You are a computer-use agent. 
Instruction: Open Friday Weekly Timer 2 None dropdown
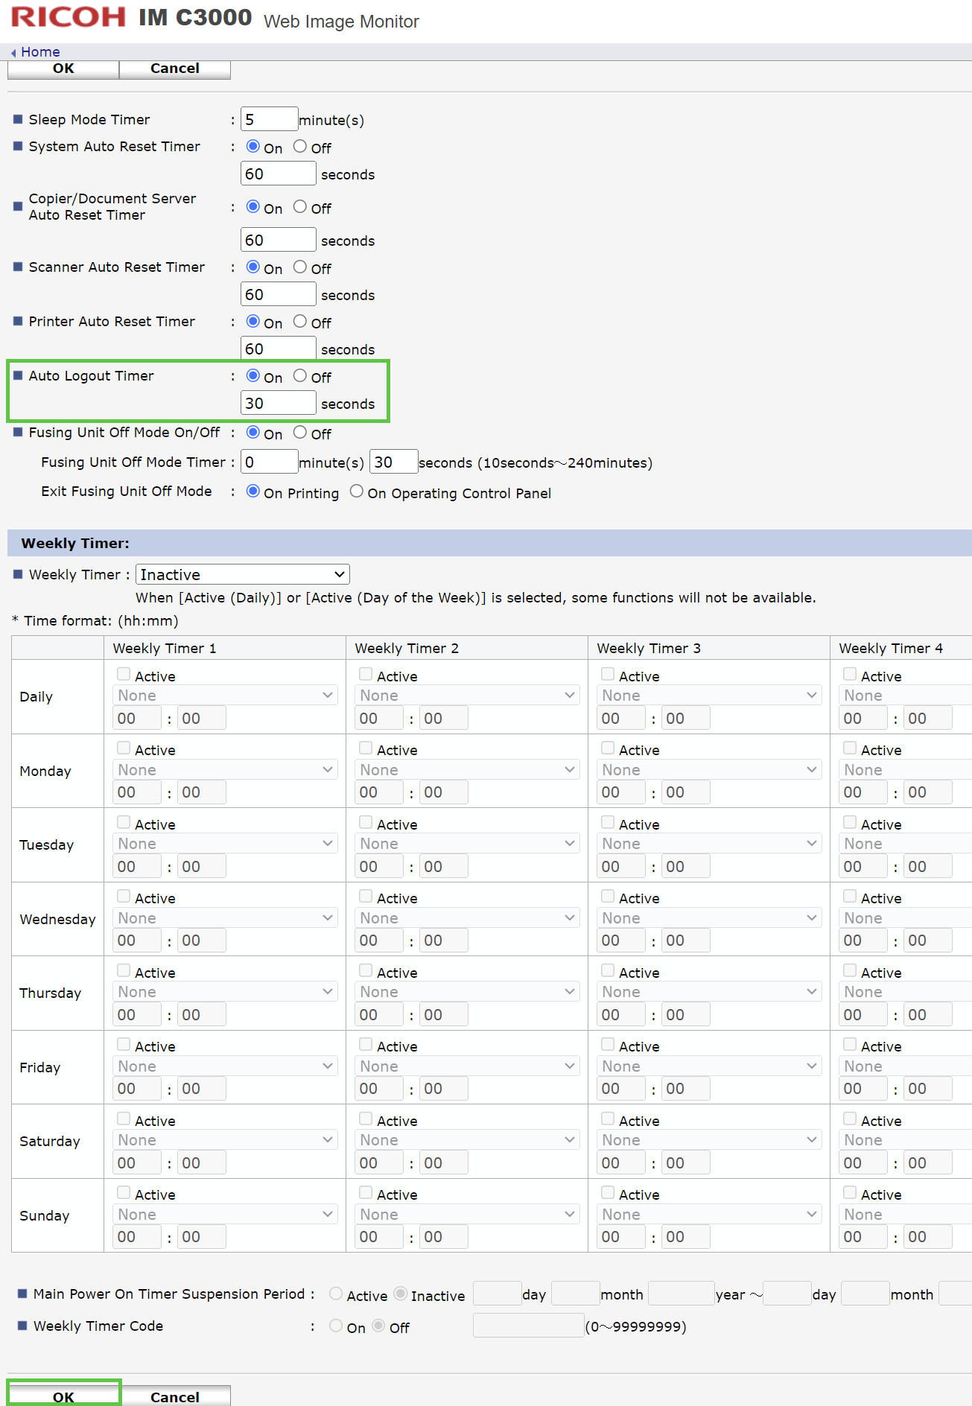[x=467, y=1066]
